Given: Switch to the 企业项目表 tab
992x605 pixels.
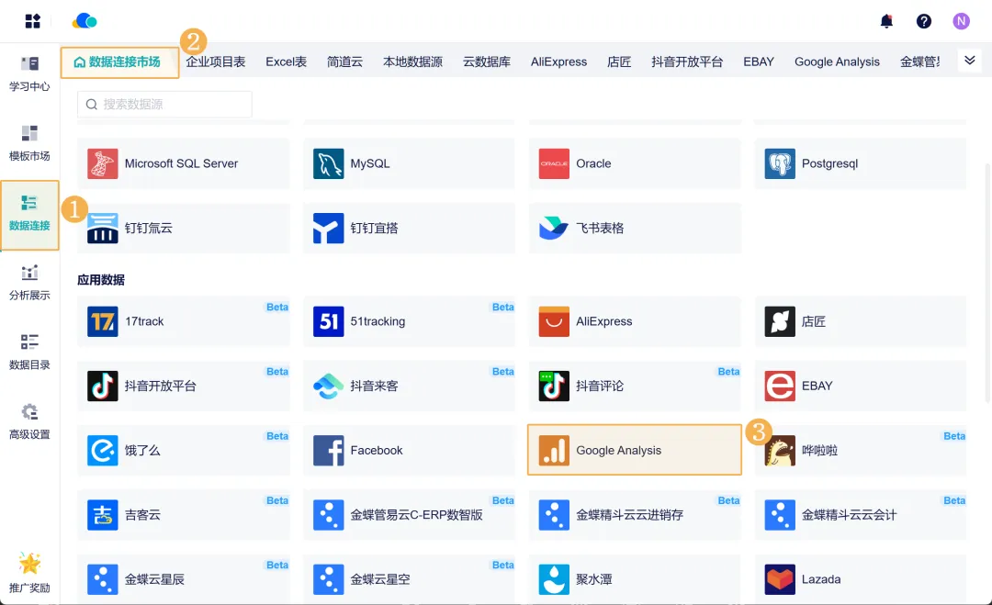Looking at the screenshot, I should tap(216, 62).
